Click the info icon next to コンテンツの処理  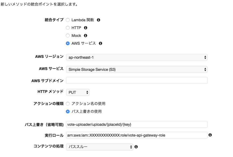(x=136, y=147)
